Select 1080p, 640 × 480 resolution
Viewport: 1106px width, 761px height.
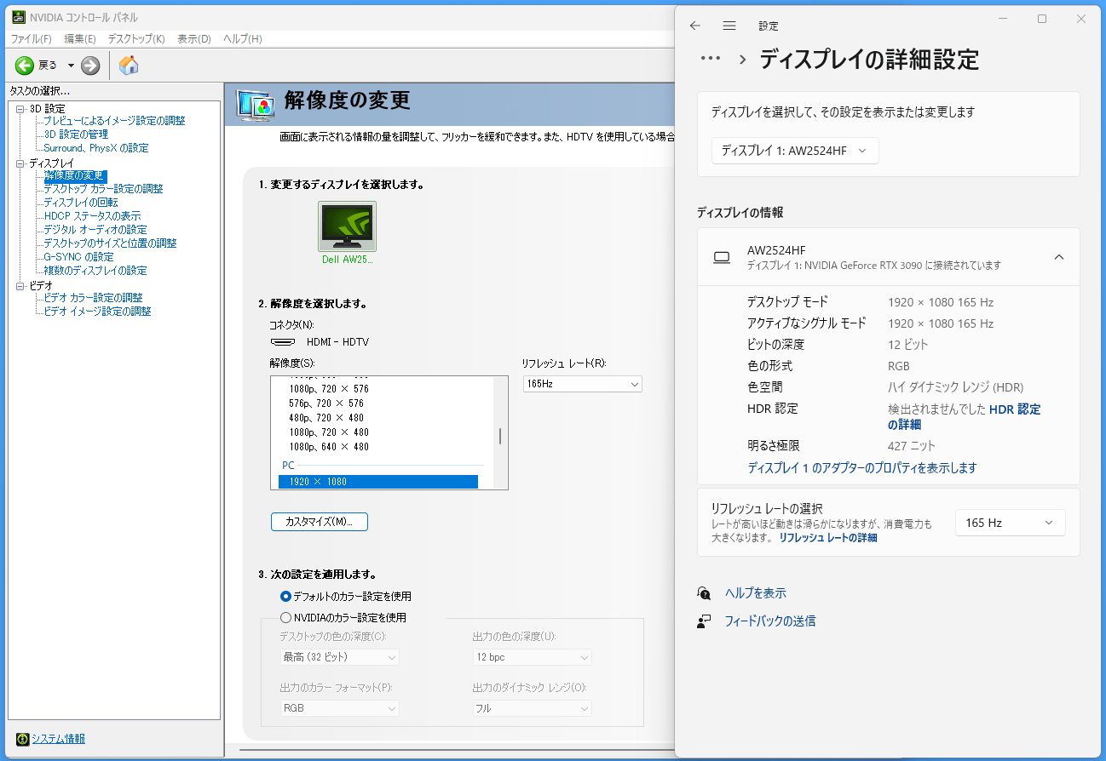pos(329,447)
